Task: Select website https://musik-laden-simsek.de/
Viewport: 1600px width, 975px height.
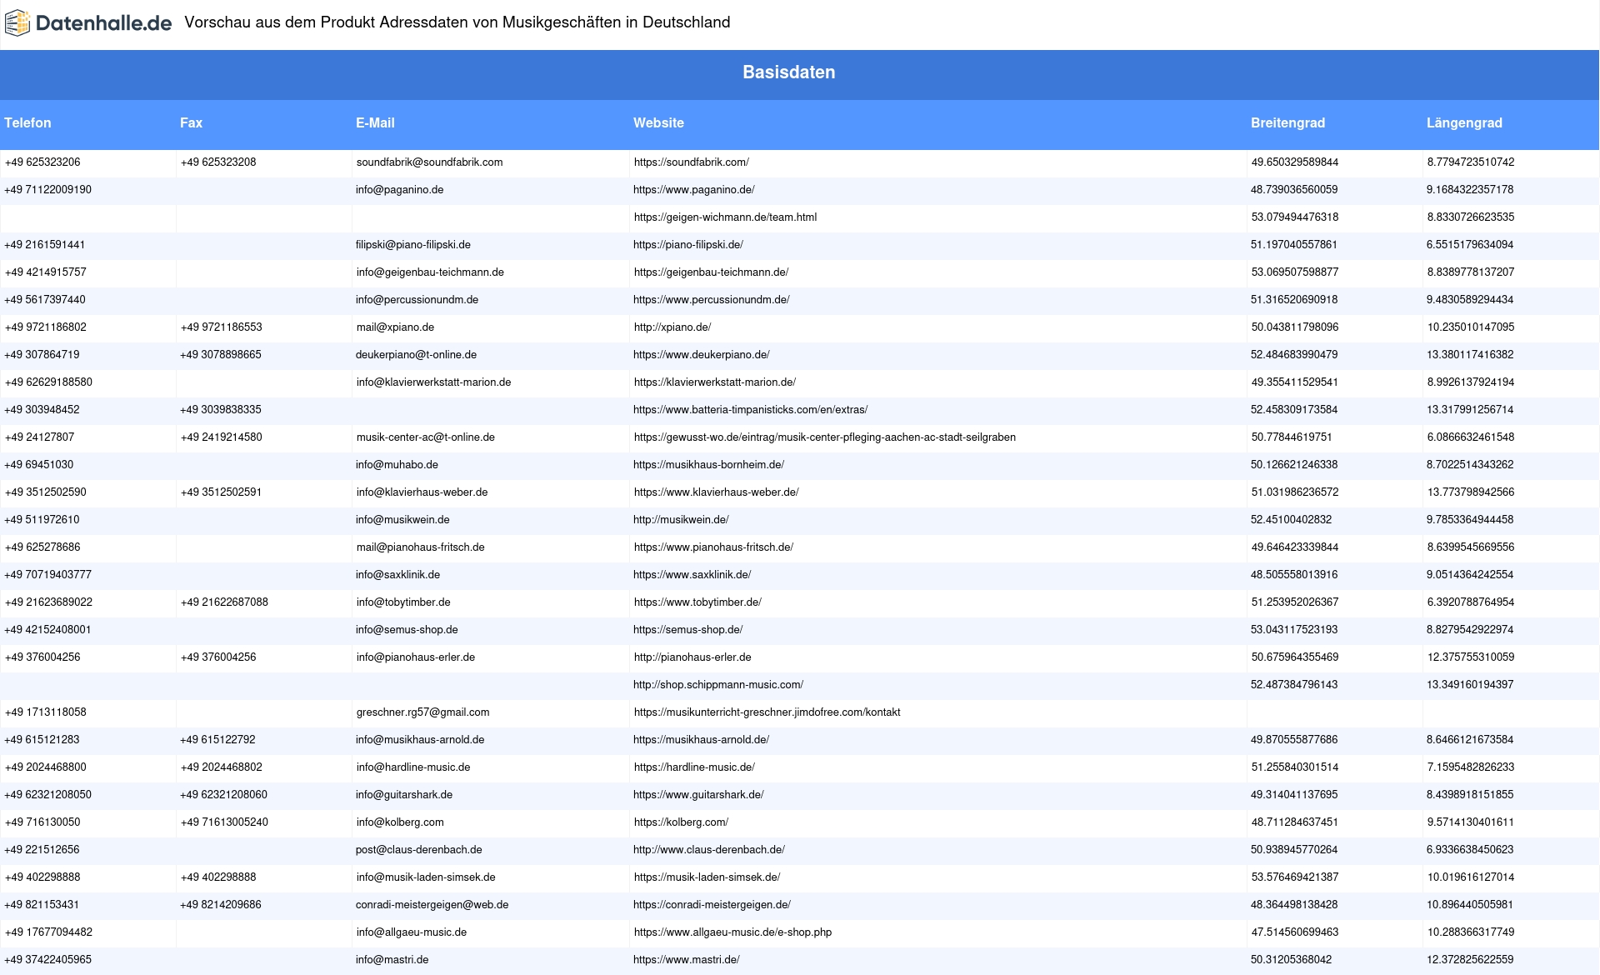Action: (707, 877)
